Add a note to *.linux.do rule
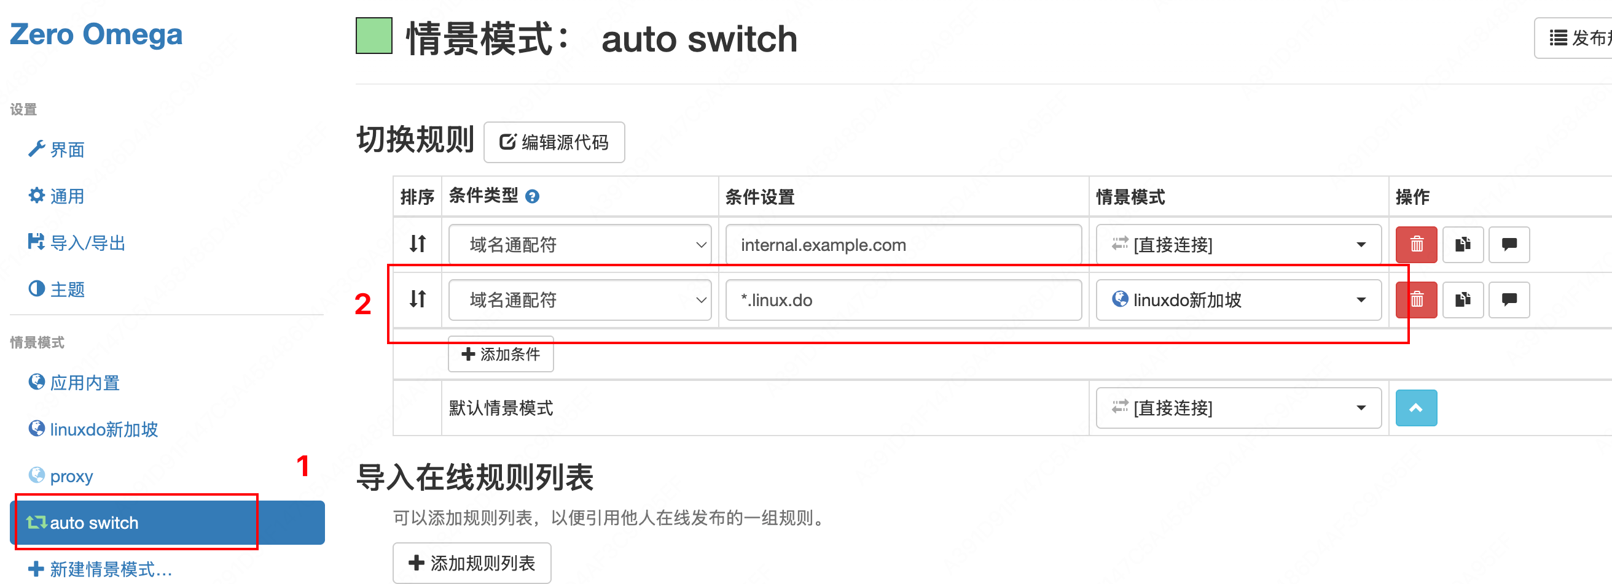The image size is (1612, 584). (x=1509, y=300)
